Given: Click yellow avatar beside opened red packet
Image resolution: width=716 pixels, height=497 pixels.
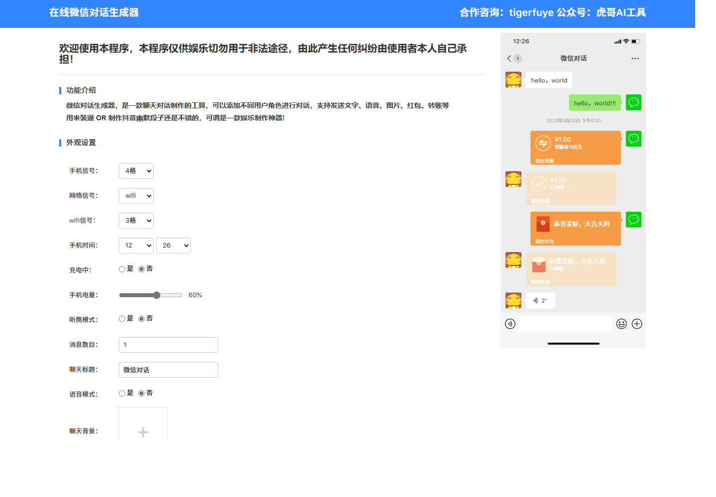Looking at the screenshot, I should (x=514, y=260).
